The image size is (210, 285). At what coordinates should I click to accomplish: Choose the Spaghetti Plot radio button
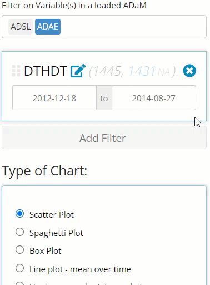19,232
